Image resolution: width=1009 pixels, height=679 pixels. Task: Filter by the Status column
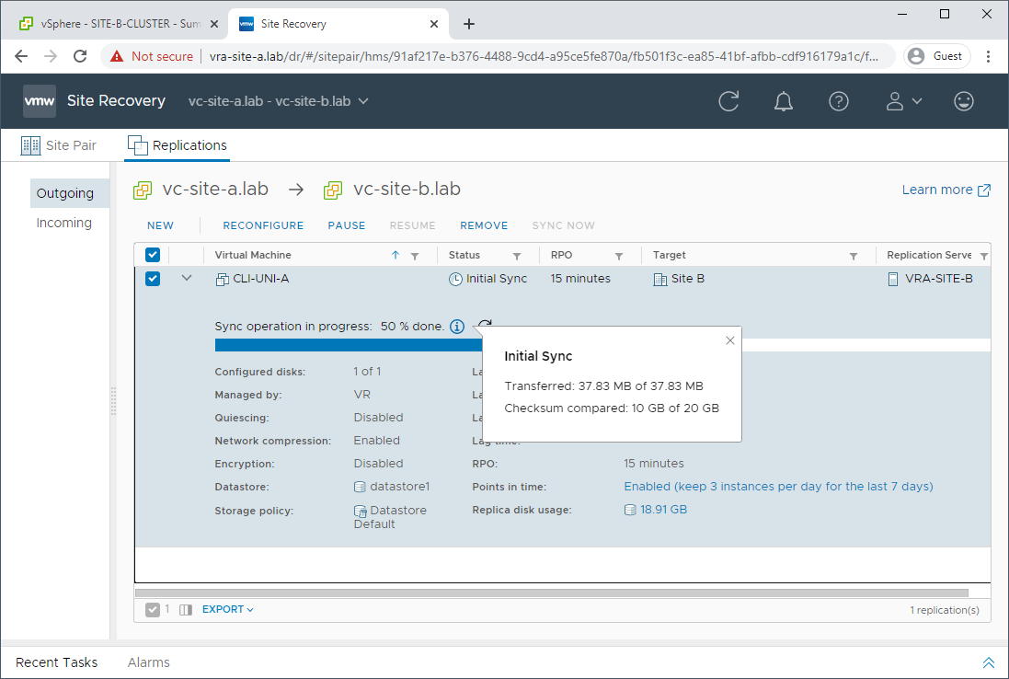click(517, 256)
